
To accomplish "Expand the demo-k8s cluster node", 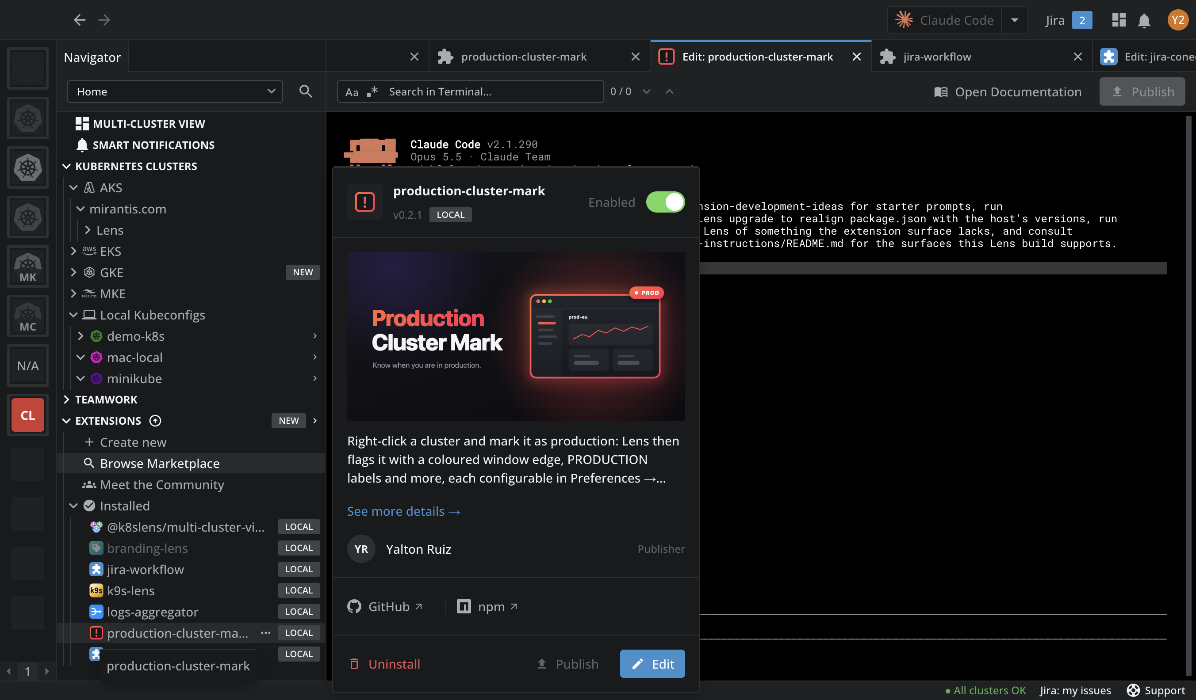I will (x=80, y=336).
